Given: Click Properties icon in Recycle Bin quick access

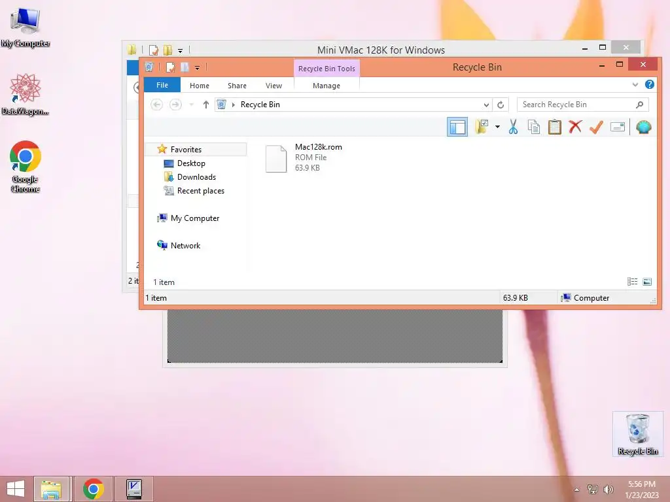Looking at the screenshot, I should [x=171, y=67].
